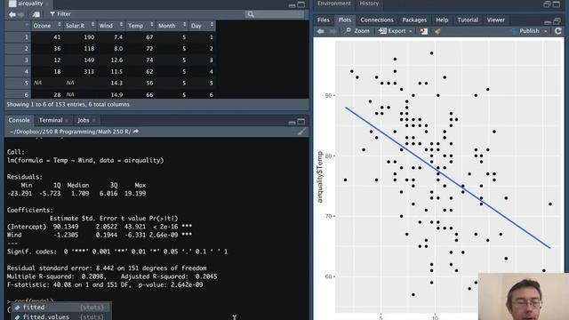This screenshot has height=320, width=569.
Task: Switch to the Viewer tab
Action: (495, 20)
